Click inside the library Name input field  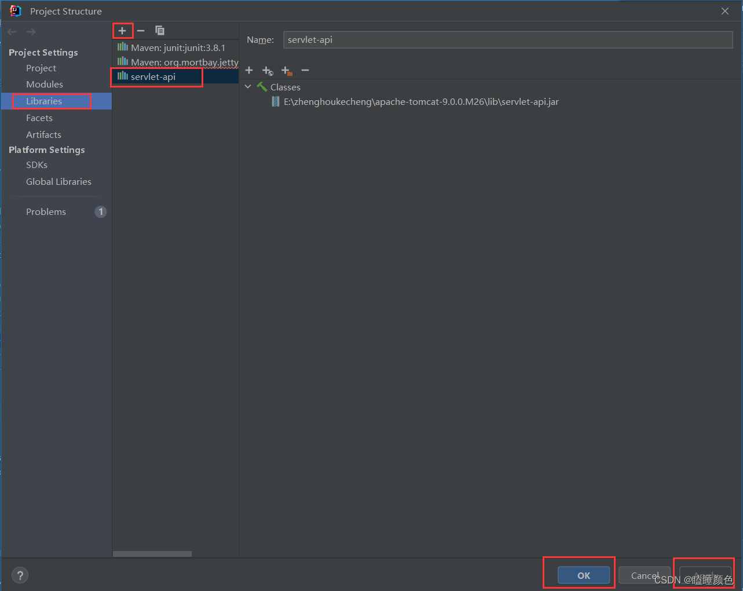tap(507, 39)
